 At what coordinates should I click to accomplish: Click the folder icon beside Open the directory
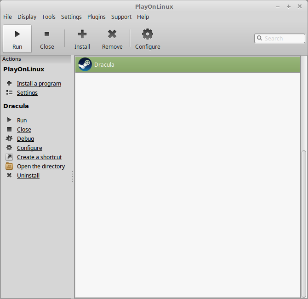[9, 166]
